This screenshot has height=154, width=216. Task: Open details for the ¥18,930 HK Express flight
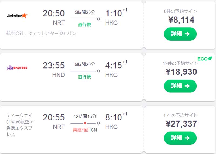tap(180, 86)
